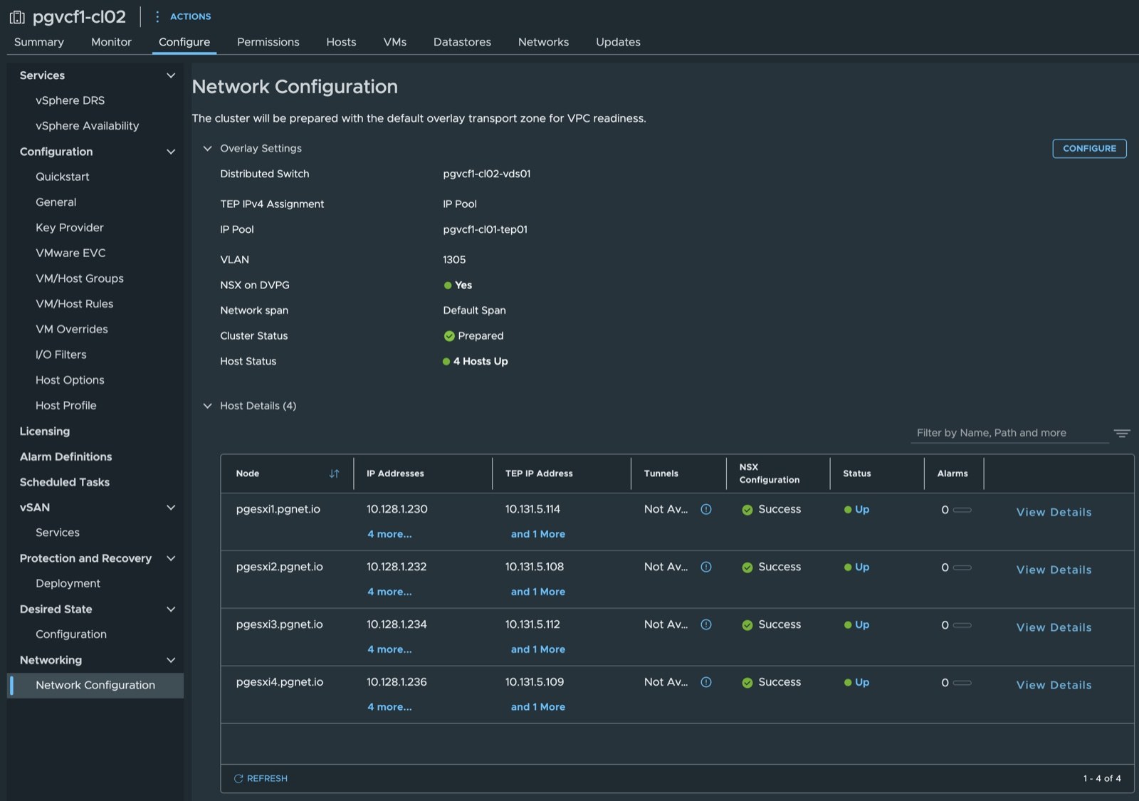The image size is (1139, 801).
Task: Collapse the Configuration sidebar section
Action: [x=171, y=152]
